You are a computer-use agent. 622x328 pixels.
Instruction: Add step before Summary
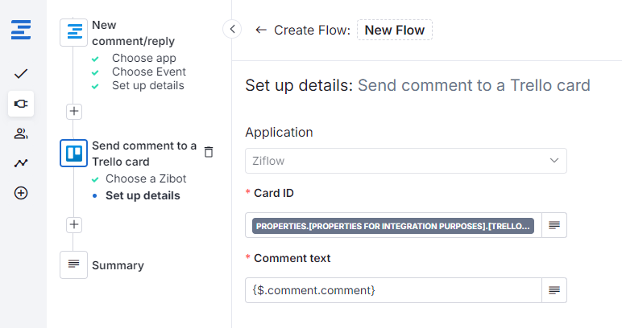coord(73,224)
